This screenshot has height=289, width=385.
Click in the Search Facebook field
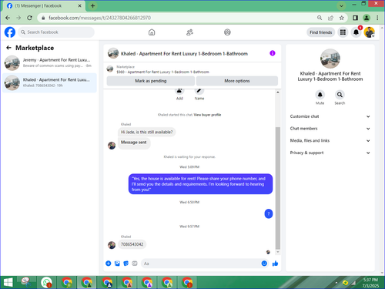[x=56, y=32]
